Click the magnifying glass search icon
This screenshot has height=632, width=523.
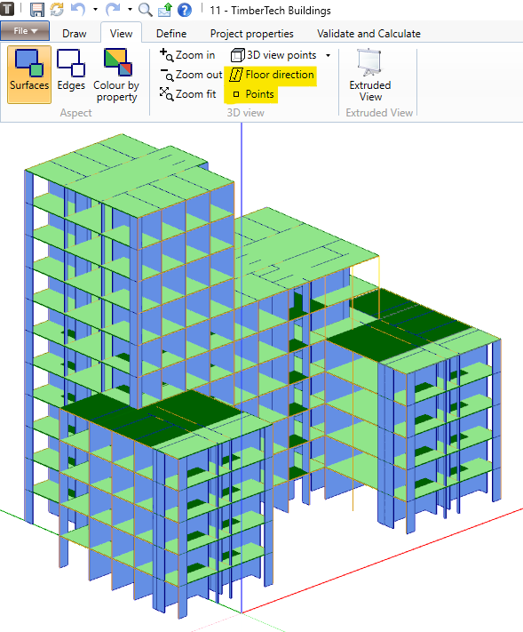coord(145,9)
